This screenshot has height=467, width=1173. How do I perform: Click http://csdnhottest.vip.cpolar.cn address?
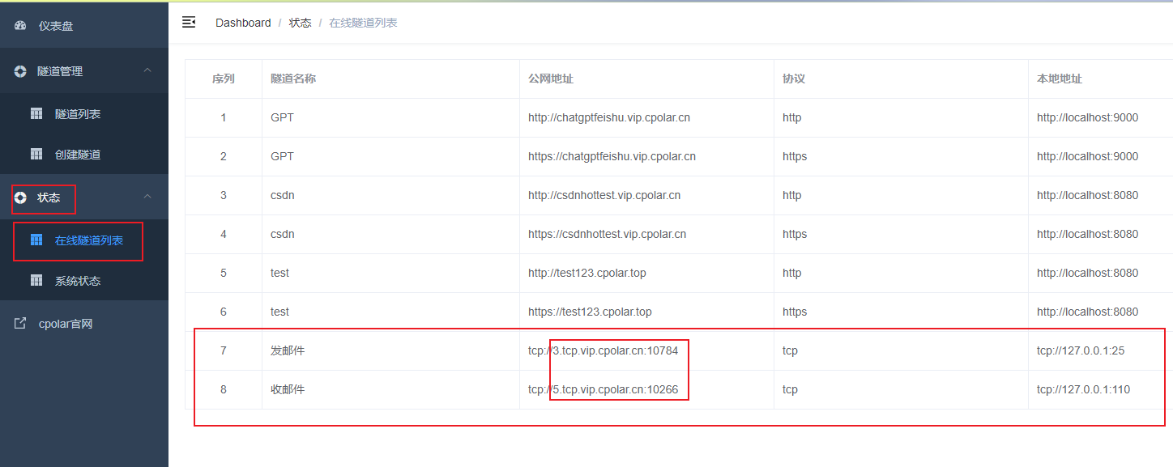(604, 195)
